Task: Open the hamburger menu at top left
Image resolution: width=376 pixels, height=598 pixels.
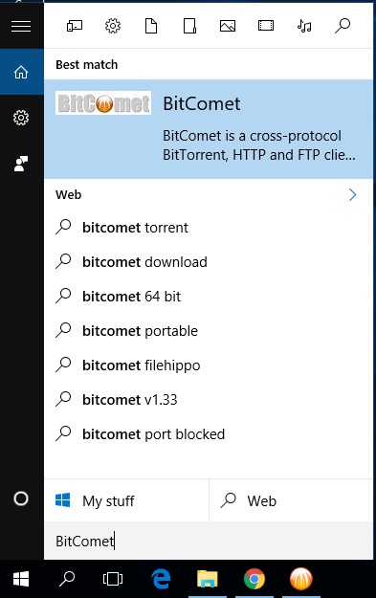Action: point(21,27)
